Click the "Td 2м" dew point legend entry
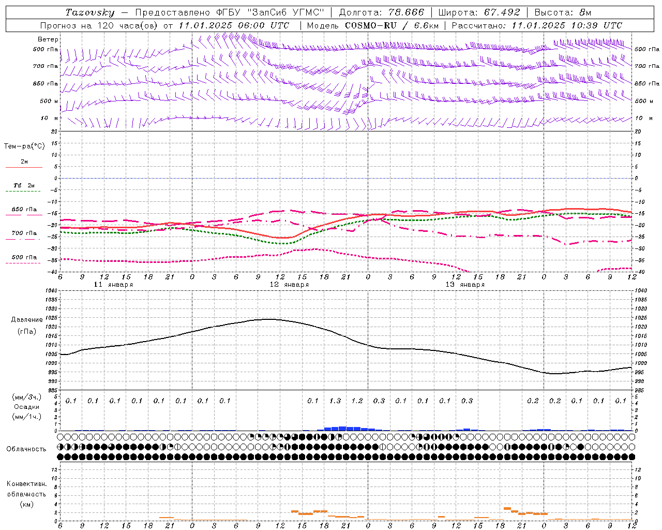Viewport: 662px width, 530px height. click(x=24, y=185)
